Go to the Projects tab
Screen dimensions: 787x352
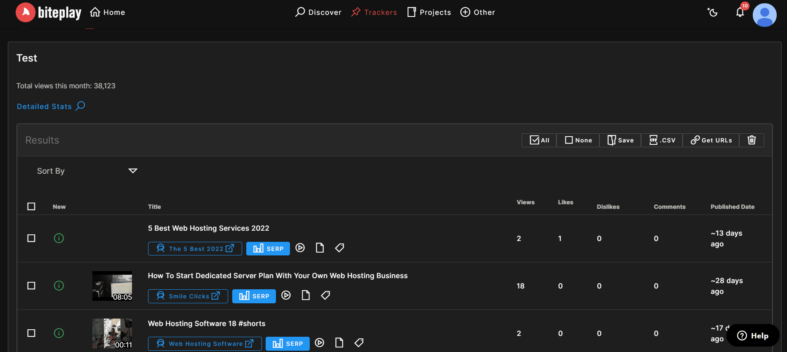coord(429,12)
